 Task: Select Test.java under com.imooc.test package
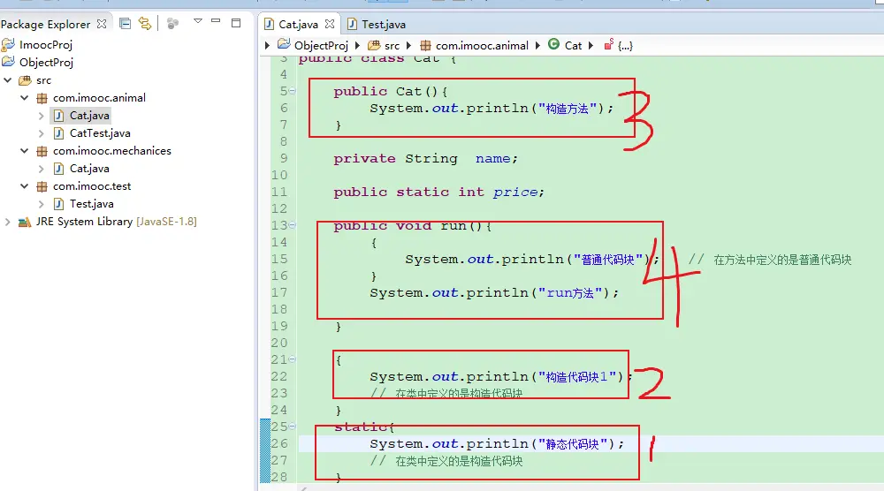(91, 204)
